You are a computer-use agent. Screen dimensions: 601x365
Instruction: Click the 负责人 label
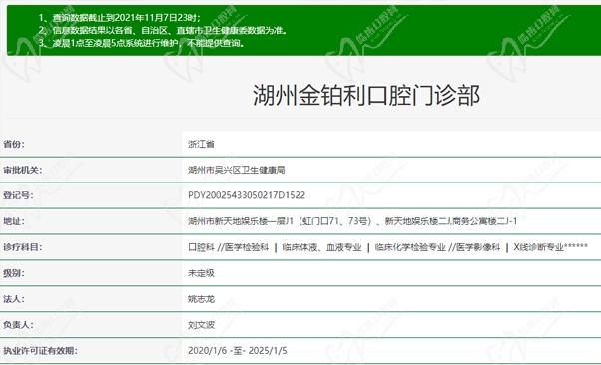point(18,325)
